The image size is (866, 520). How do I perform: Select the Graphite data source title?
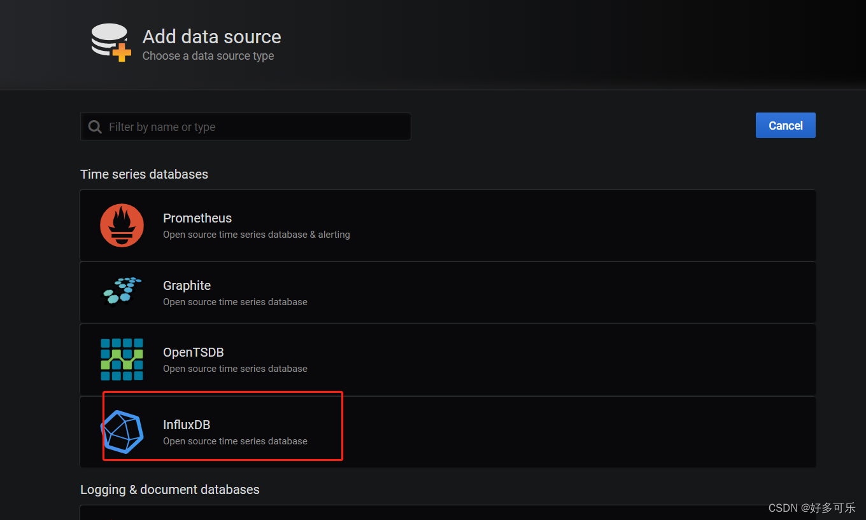(187, 285)
